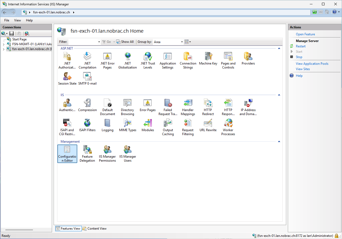Open the URL Rewrite feature
Viewport: 342px width, 239px height.
[x=208, y=125]
